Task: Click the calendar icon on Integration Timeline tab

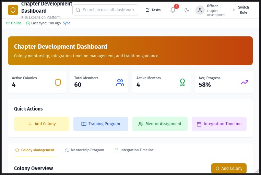Action: point(117,150)
